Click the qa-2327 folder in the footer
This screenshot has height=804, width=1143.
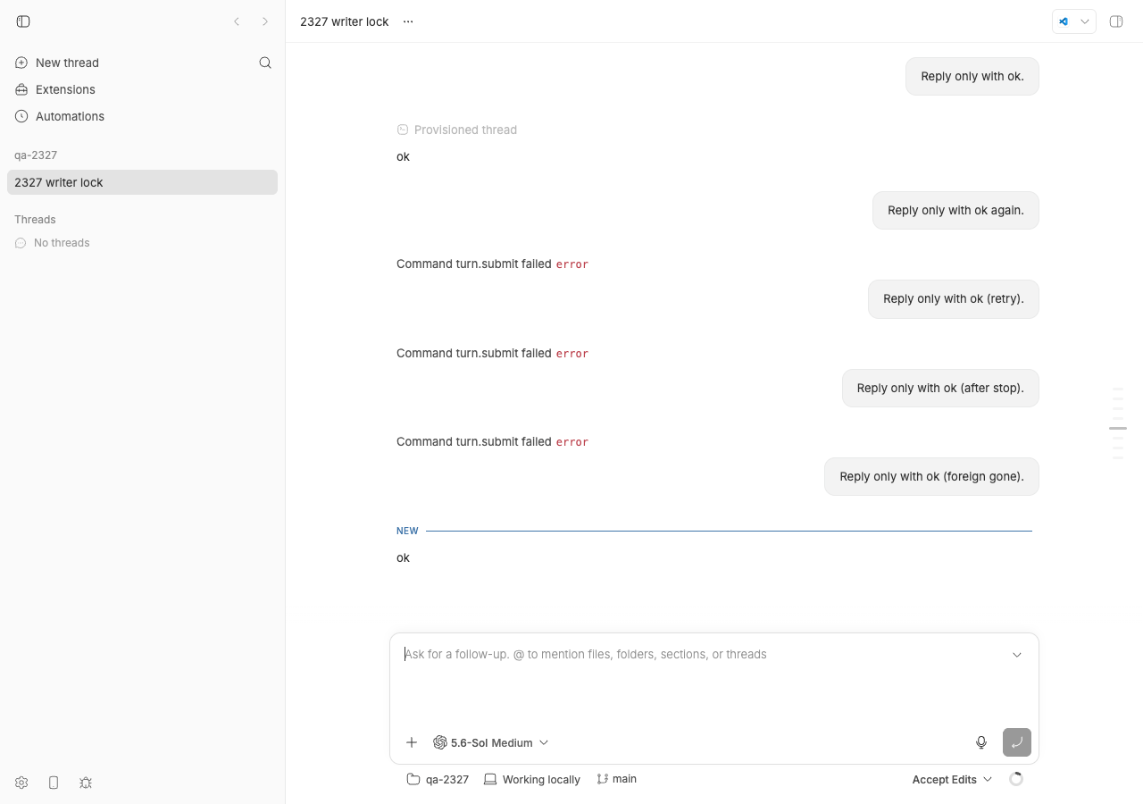[438, 779]
